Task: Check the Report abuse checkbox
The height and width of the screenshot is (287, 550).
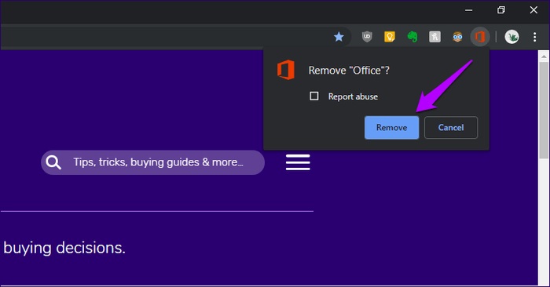Action: (314, 96)
